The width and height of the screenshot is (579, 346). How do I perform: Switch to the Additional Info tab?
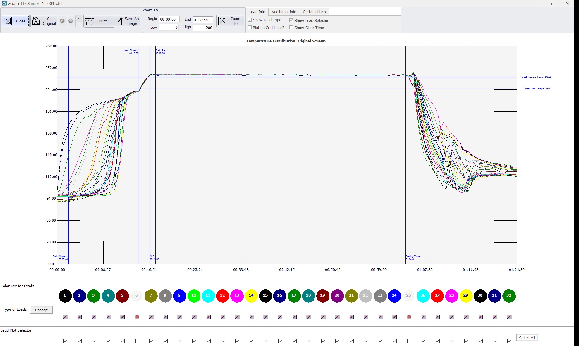284,12
